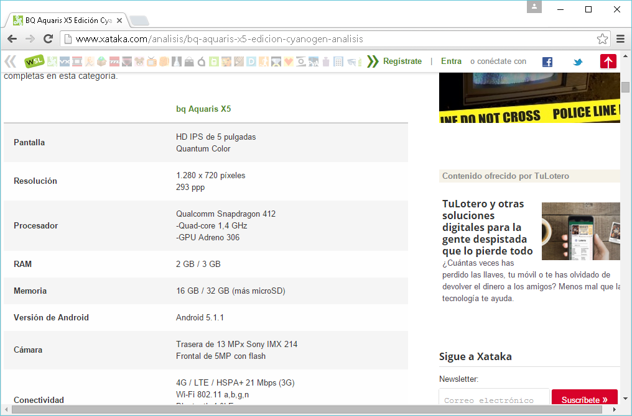This screenshot has height=416, width=632.
Task: Click the vertical scrollbar down arrow
Action: [x=625, y=399]
